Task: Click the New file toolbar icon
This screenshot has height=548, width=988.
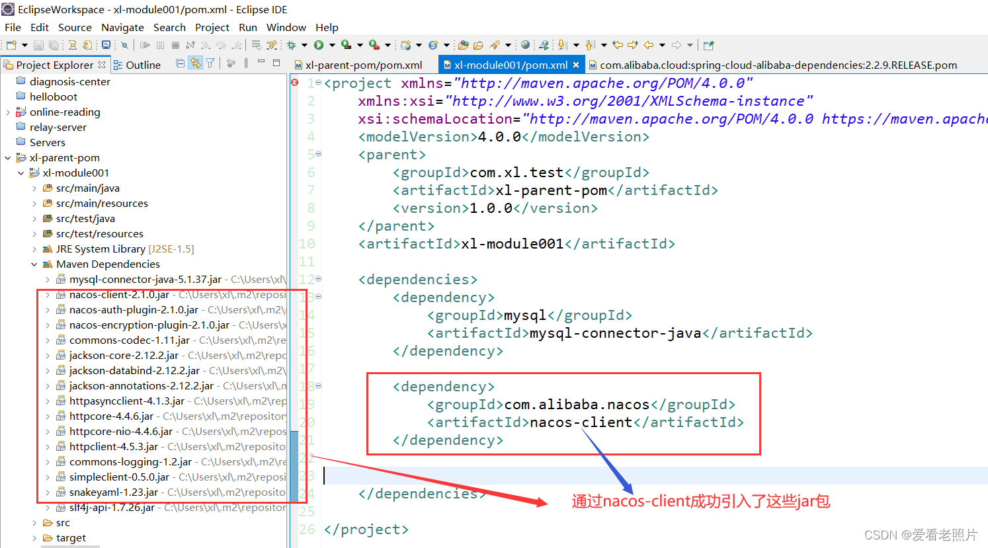Action: pyautogui.click(x=11, y=45)
